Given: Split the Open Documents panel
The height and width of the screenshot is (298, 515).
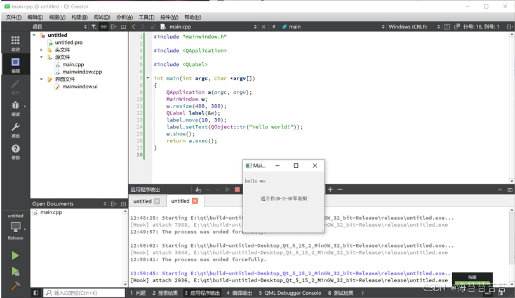Looking at the screenshot, I should click(114, 204).
